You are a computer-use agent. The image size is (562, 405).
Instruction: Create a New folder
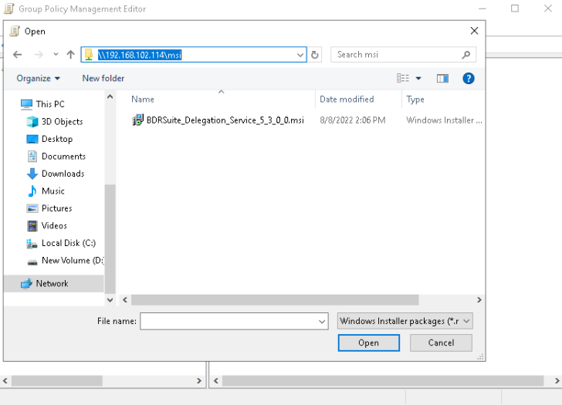(x=103, y=79)
